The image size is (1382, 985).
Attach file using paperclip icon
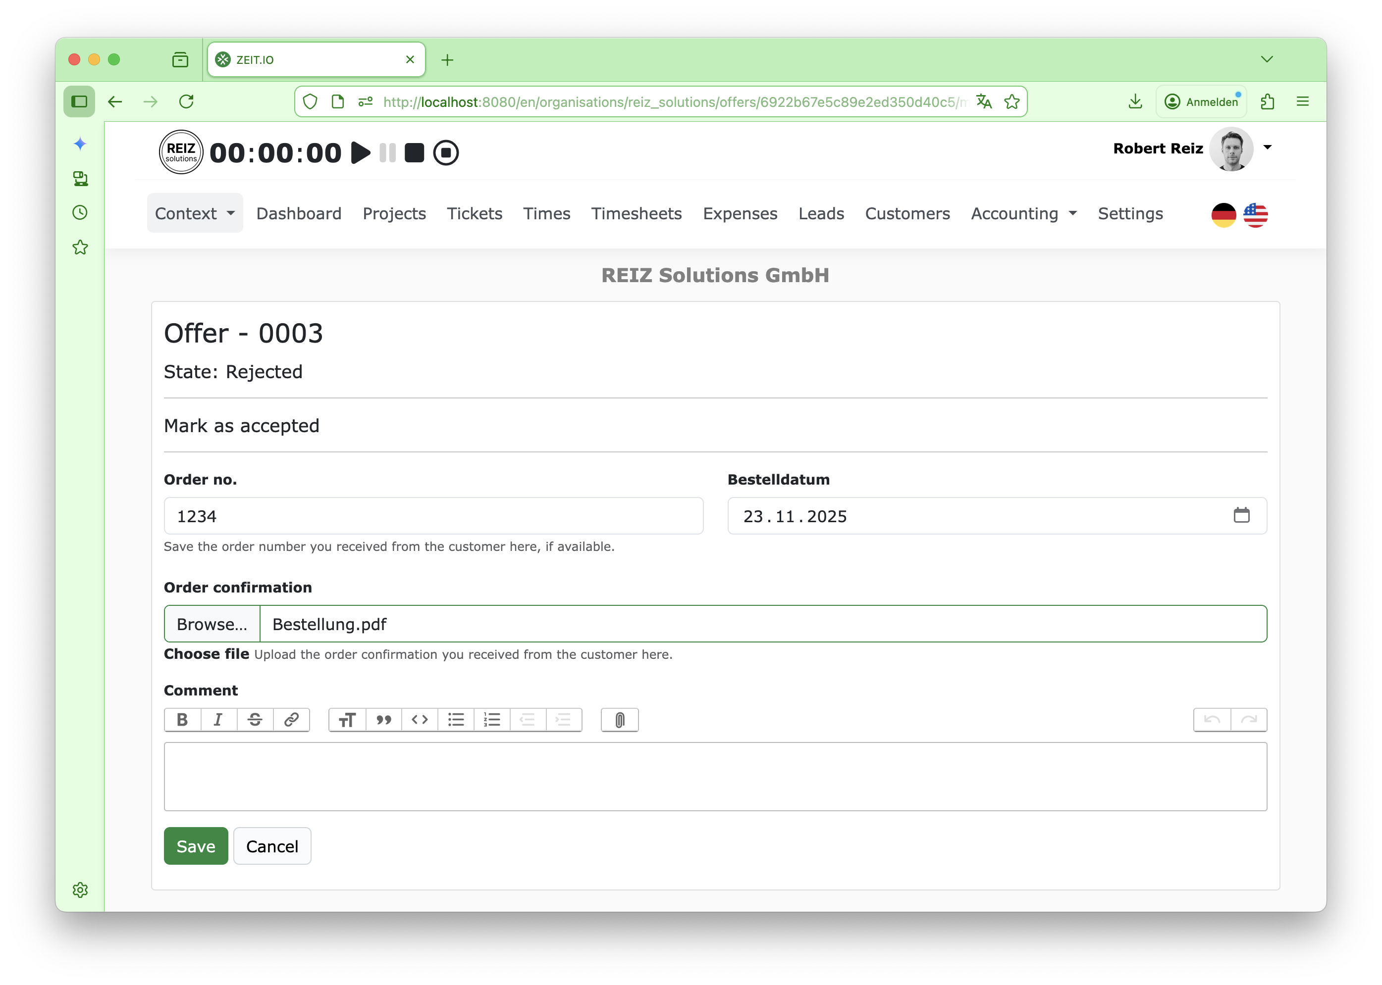(619, 720)
